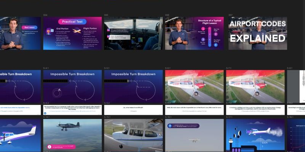Select the S-15.1 white Cessna frame

coord(133,135)
